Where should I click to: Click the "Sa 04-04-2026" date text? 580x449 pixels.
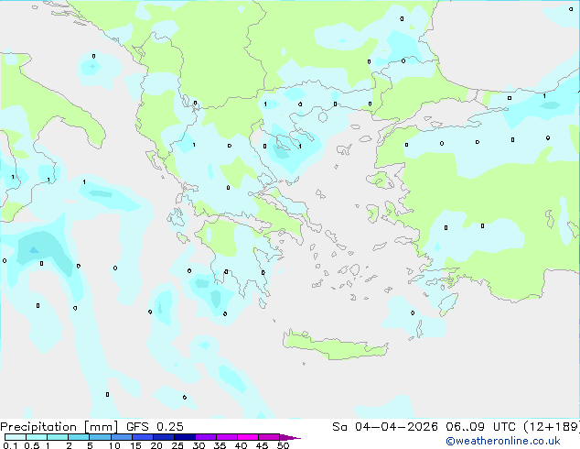[x=385, y=427]
